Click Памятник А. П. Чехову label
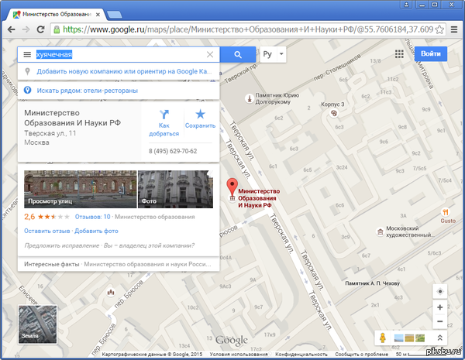This screenshot has height=360, width=465. coord(373,283)
